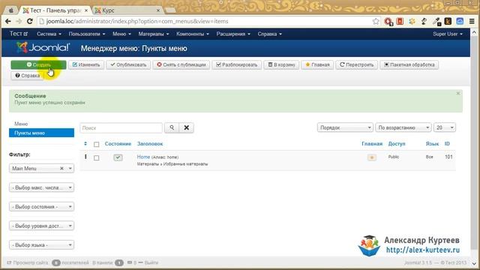This screenshot has width=480, height=270.
Task: Open the Main Menu filter dropdown
Action: 42,168
